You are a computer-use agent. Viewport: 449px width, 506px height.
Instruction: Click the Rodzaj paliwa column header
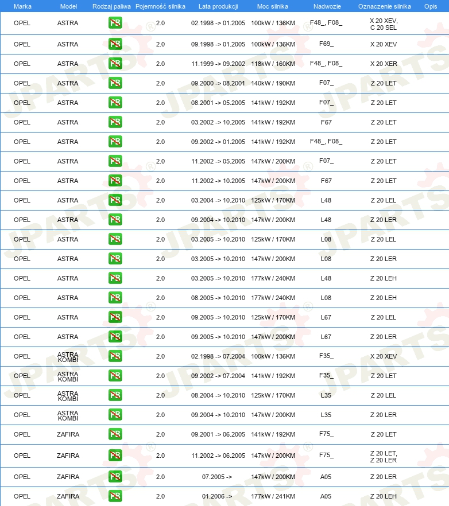[111, 6]
